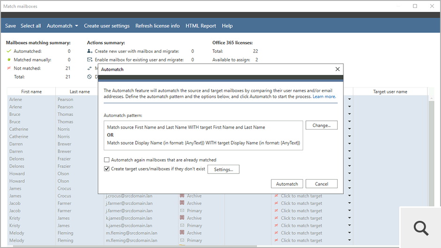Click the red Not matched icon in summary
This screenshot has width=441, height=248.
click(x=8, y=68)
